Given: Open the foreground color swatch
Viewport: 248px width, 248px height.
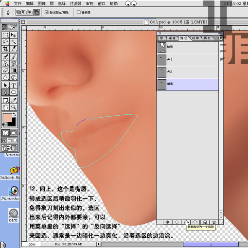Looking at the screenshot, I should [7, 118].
